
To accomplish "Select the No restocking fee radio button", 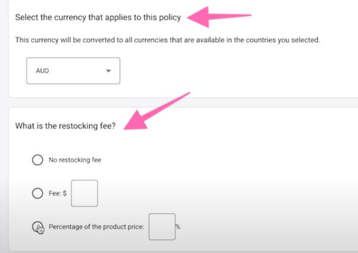I will [38, 160].
